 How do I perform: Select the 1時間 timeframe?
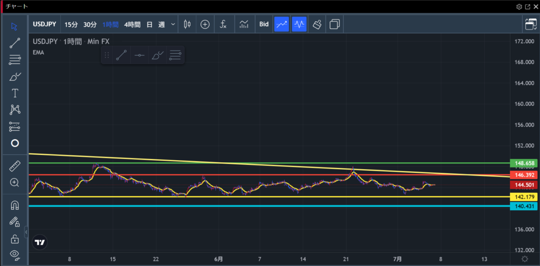tap(110, 24)
